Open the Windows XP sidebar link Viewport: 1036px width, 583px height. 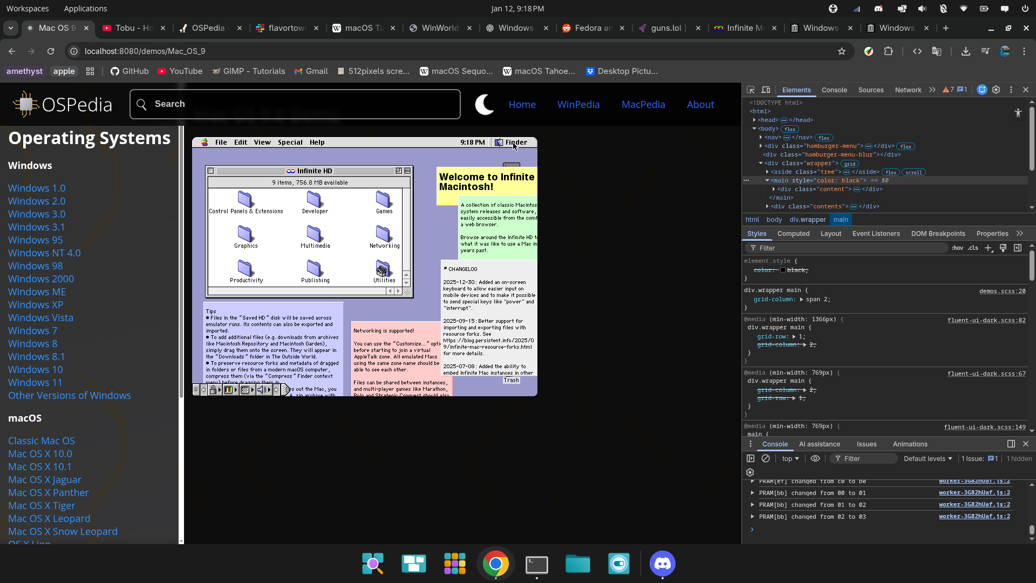pyautogui.click(x=36, y=305)
